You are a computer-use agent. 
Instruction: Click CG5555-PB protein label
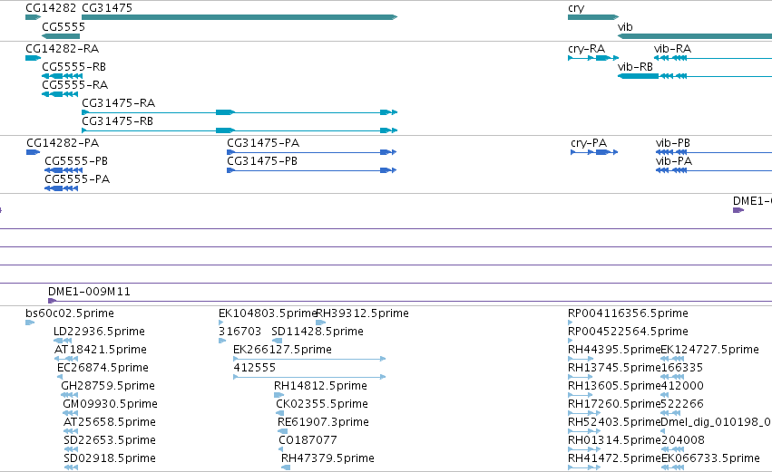[x=76, y=161]
